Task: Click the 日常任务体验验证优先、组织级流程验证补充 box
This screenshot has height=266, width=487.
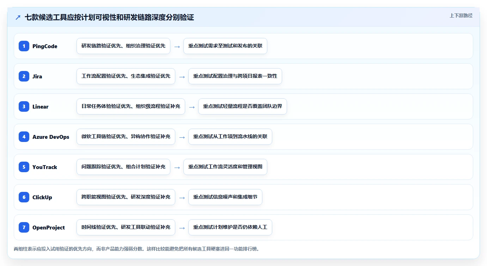Action: [131, 106]
